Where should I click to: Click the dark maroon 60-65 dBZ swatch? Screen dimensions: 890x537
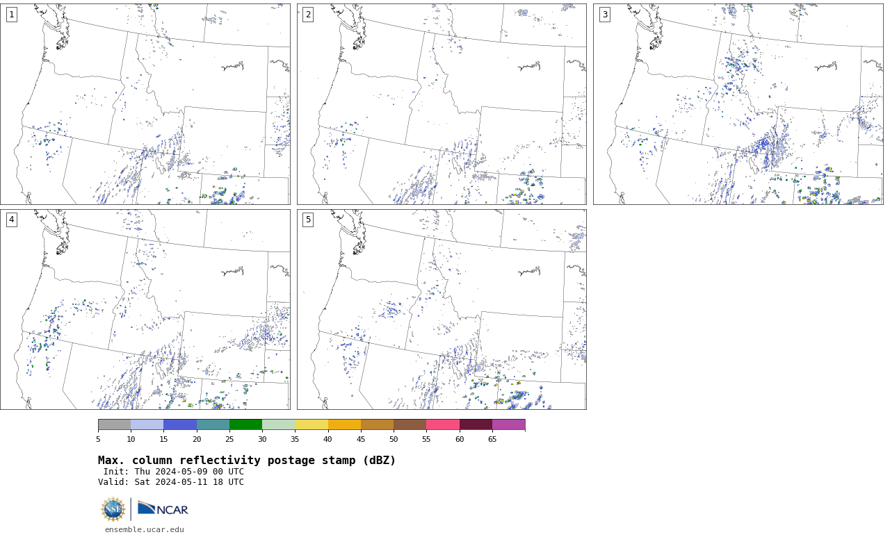click(476, 424)
